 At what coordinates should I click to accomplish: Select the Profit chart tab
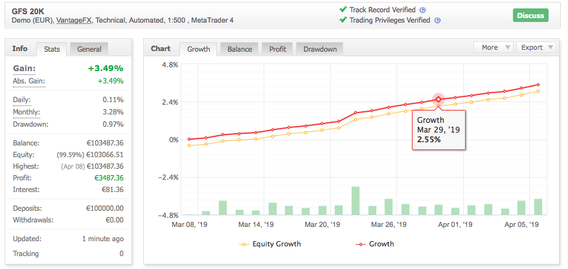click(x=277, y=49)
